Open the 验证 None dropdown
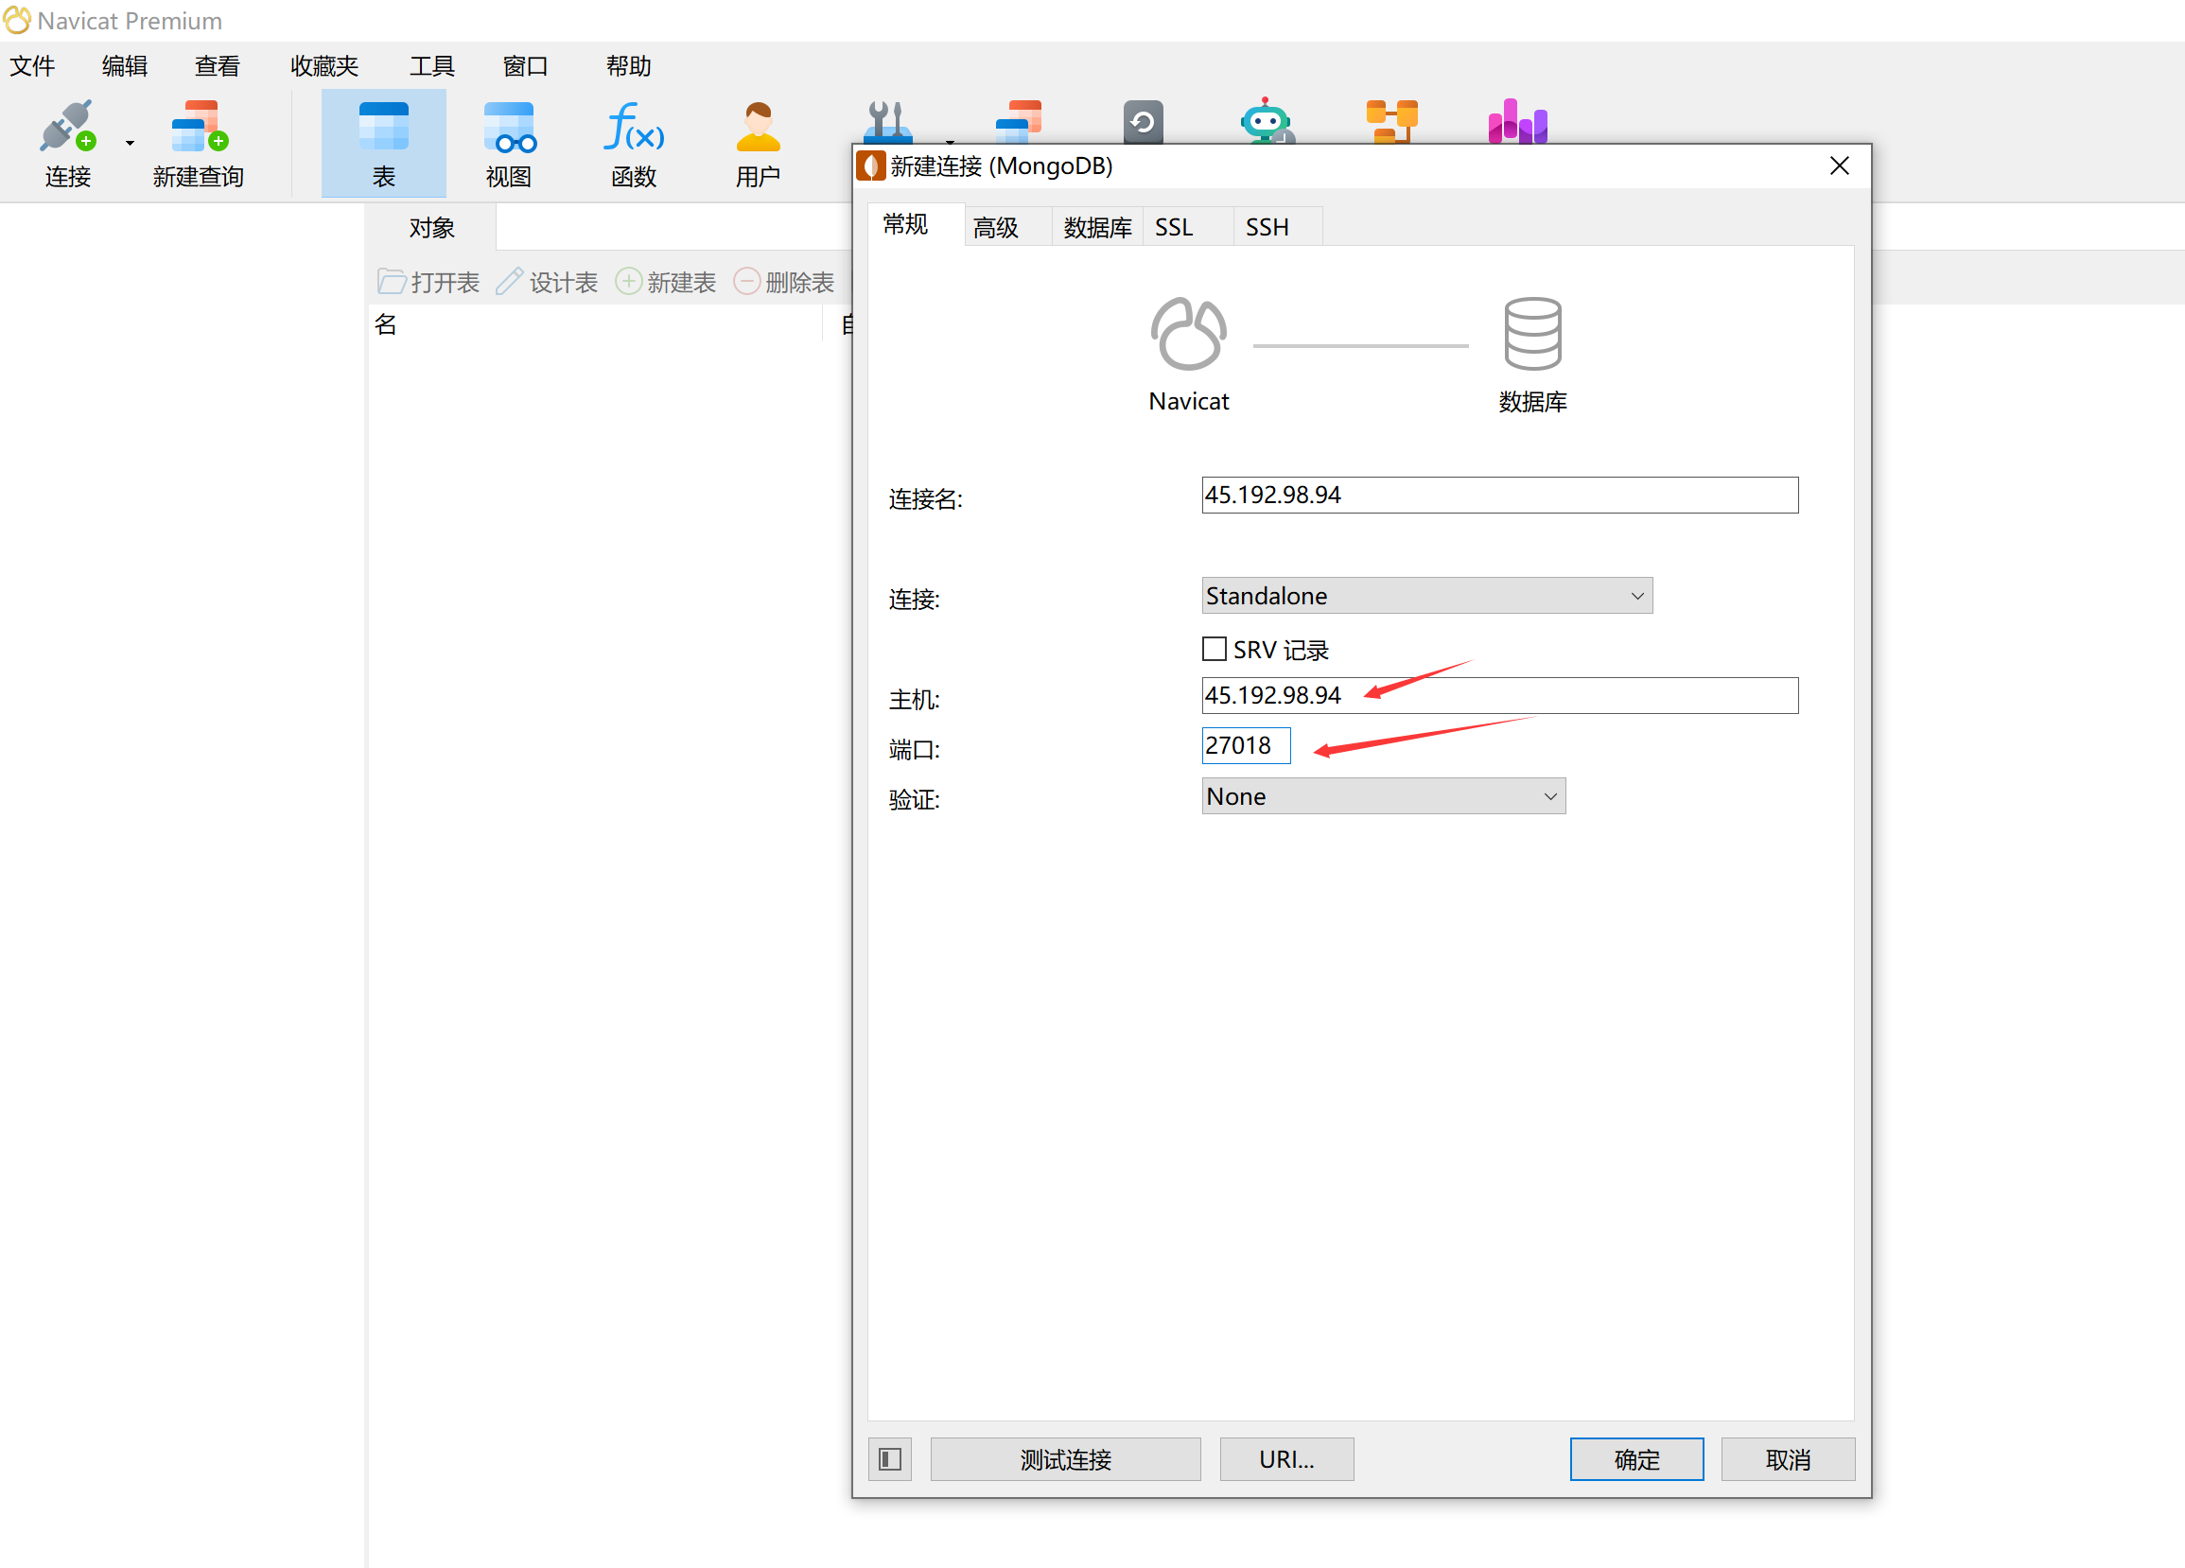2185x1568 pixels. click(x=1384, y=795)
